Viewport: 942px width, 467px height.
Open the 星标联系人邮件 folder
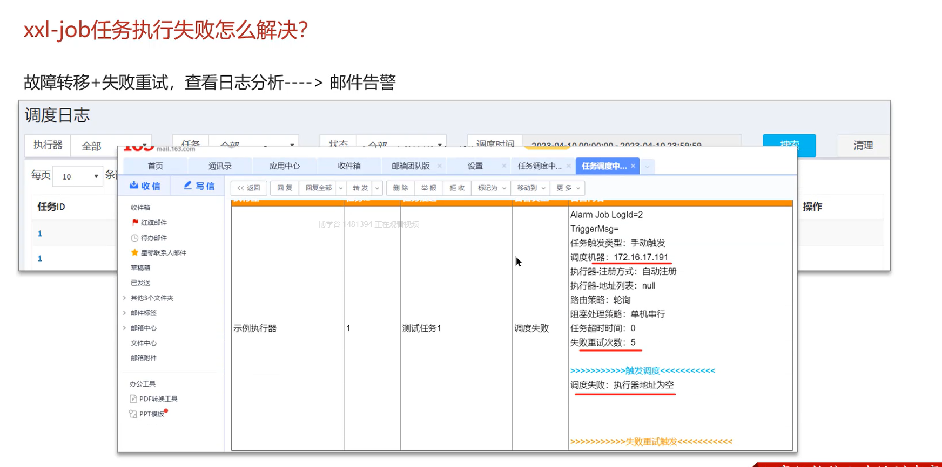point(164,252)
